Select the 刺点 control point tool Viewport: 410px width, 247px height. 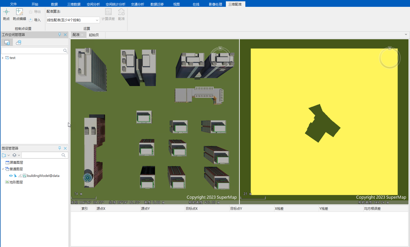6,14
